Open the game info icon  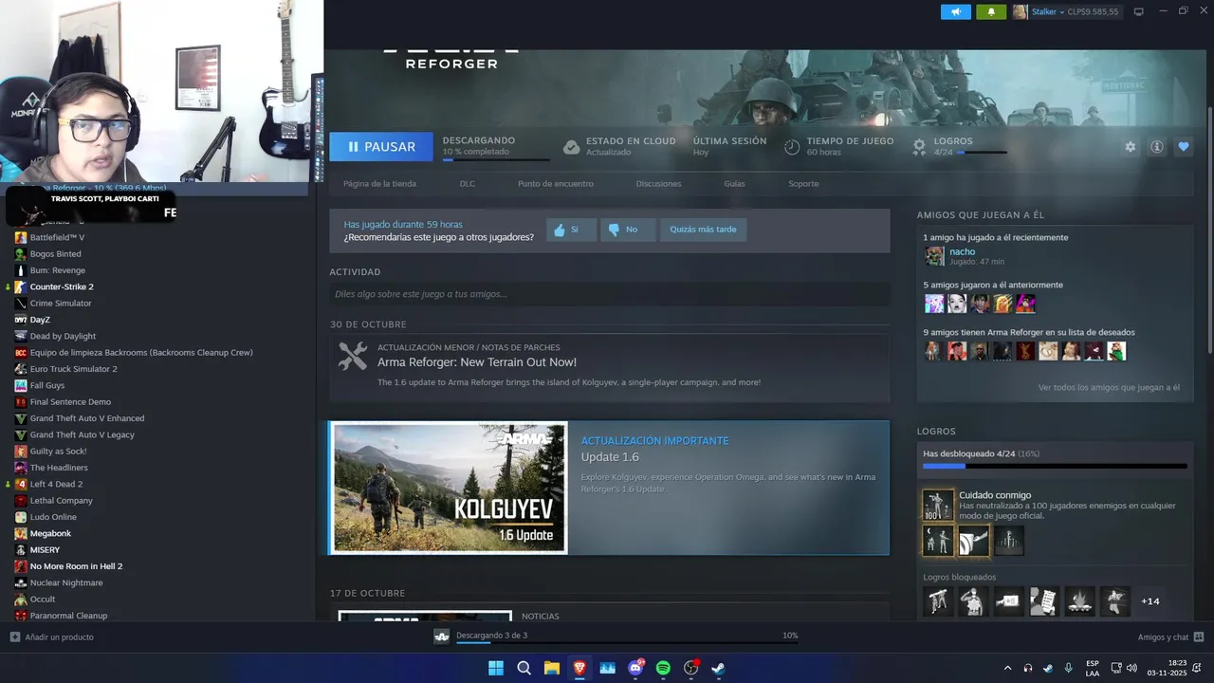tap(1156, 147)
